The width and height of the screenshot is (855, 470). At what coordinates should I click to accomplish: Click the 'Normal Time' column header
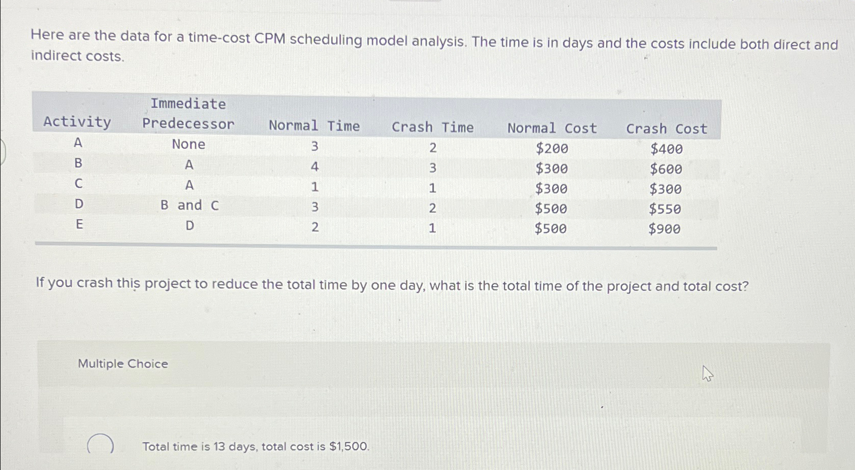click(x=314, y=126)
